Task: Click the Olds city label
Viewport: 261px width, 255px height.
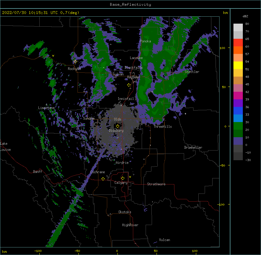Action: (x=117, y=119)
